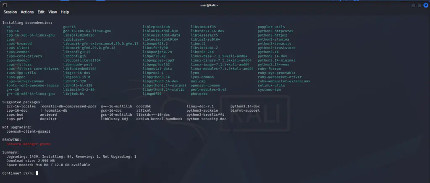Click the foomatic-db-compressed-ppds suggested package
The width and height of the screenshot is (430, 183).
[68, 106]
